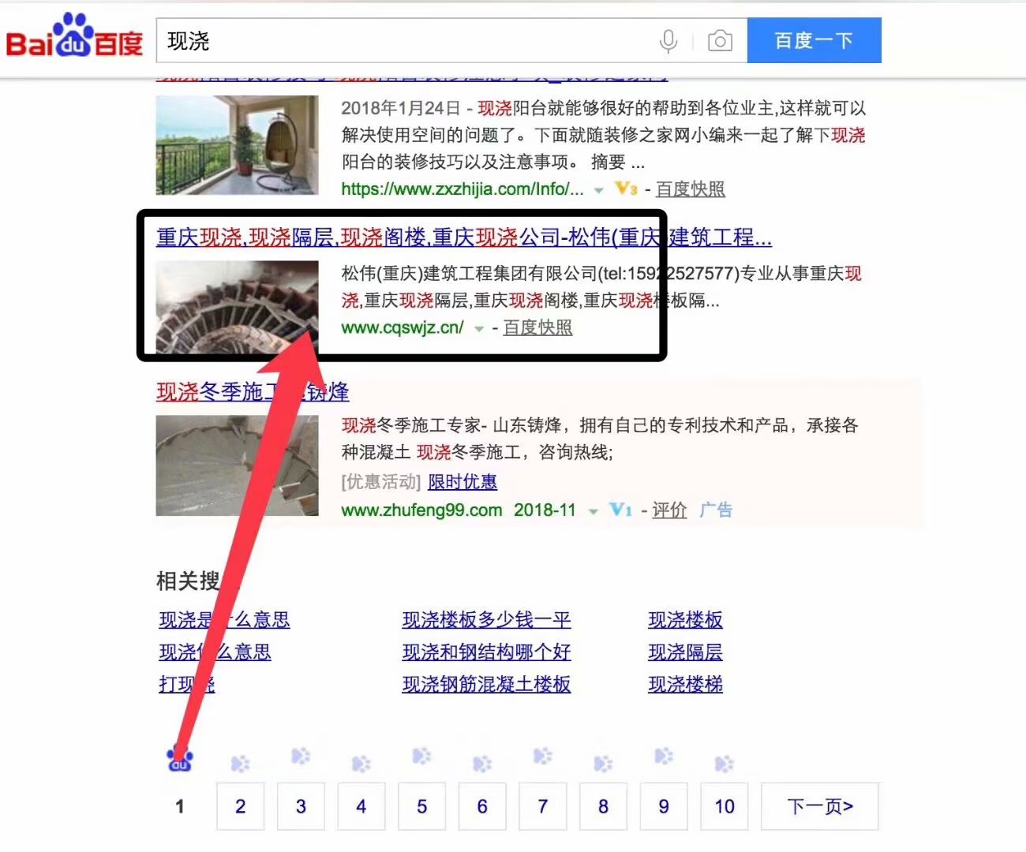Image resolution: width=1026 pixels, height=852 pixels.
Task: Search related term 现浇什么意思
Action: pyautogui.click(x=215, y=652)
